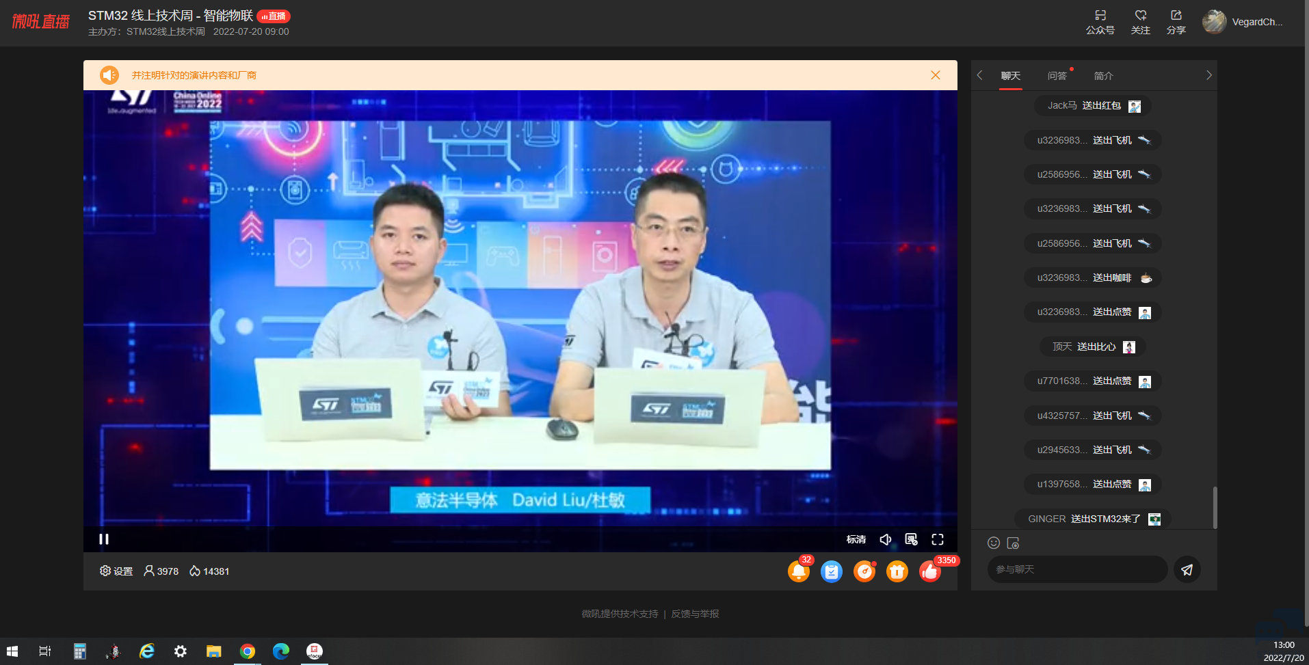The image size is (1309, 665).
Task: Go to the 微吼直播 logo home
Action: pos(41,22)
